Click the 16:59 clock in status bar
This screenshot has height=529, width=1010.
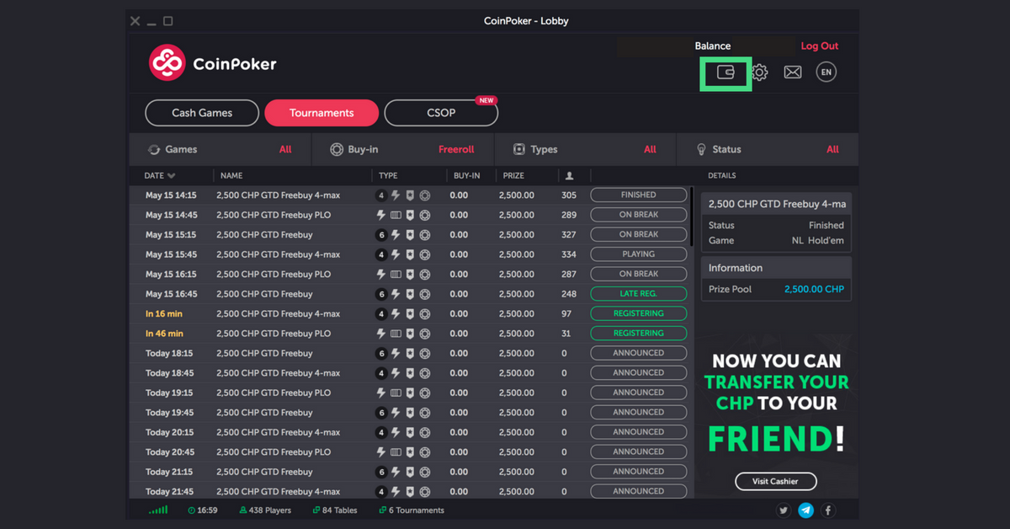coord(203,510)
